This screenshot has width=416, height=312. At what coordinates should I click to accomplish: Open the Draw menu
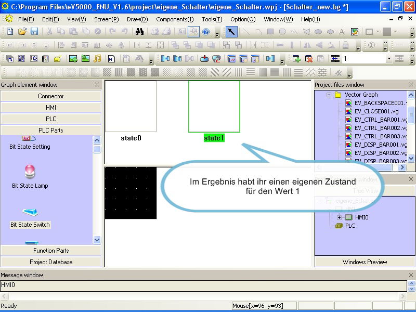[x=137, y=19]
